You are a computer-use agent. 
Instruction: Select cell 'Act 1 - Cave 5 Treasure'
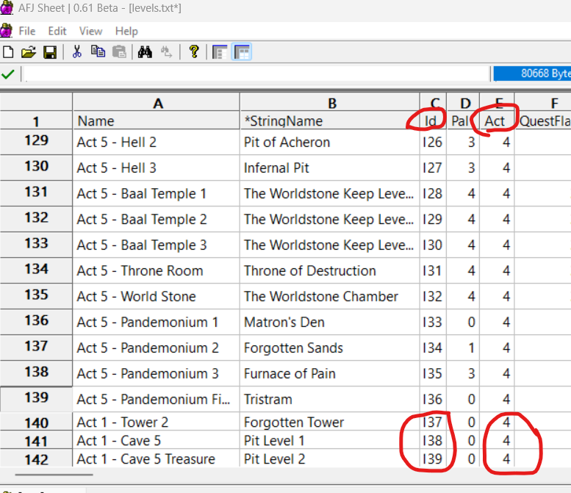tap(157, 458)
